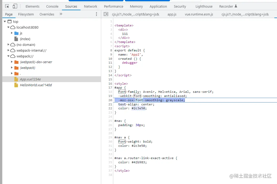277x184 pixels.
Task: Collapse the webpack:// tree node
Action: coord(8,56)
